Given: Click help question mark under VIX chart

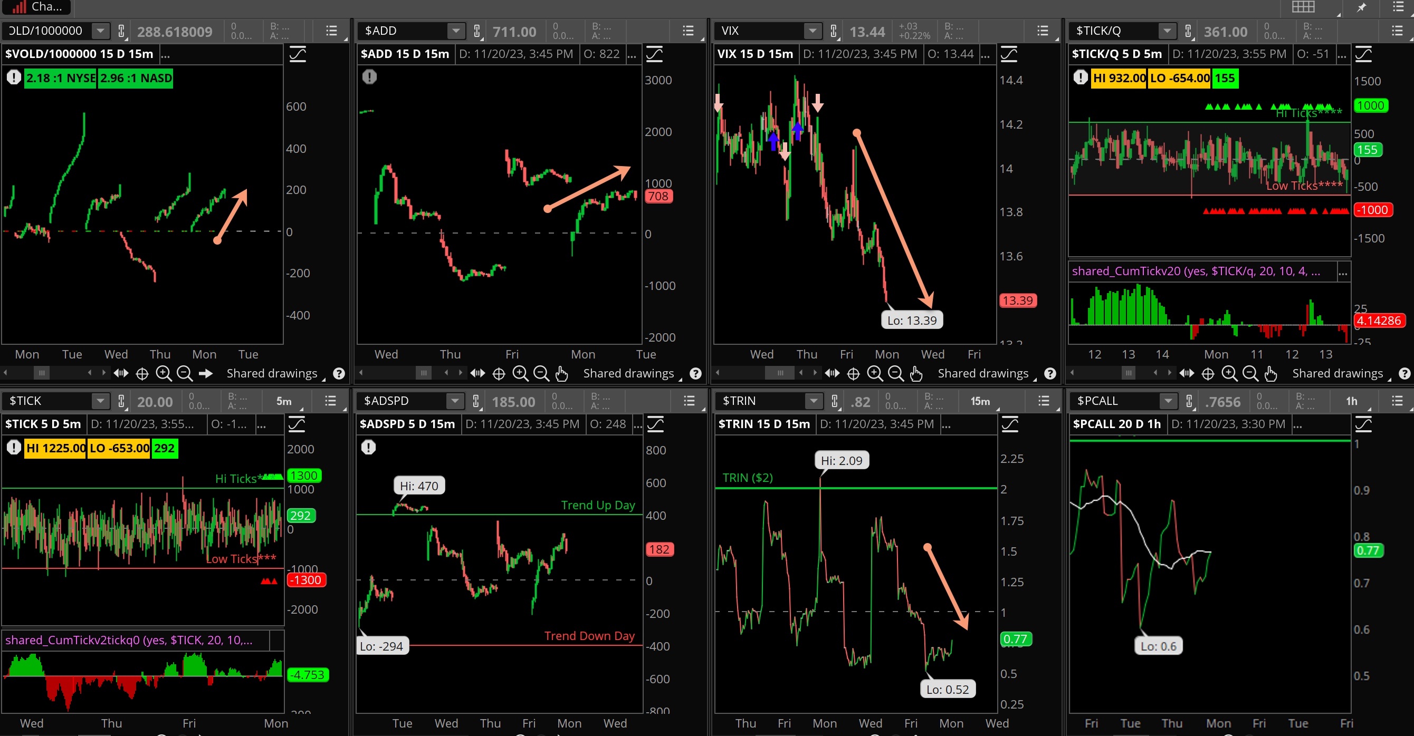Looking at the screenshot, I should tap(1050, 373).
